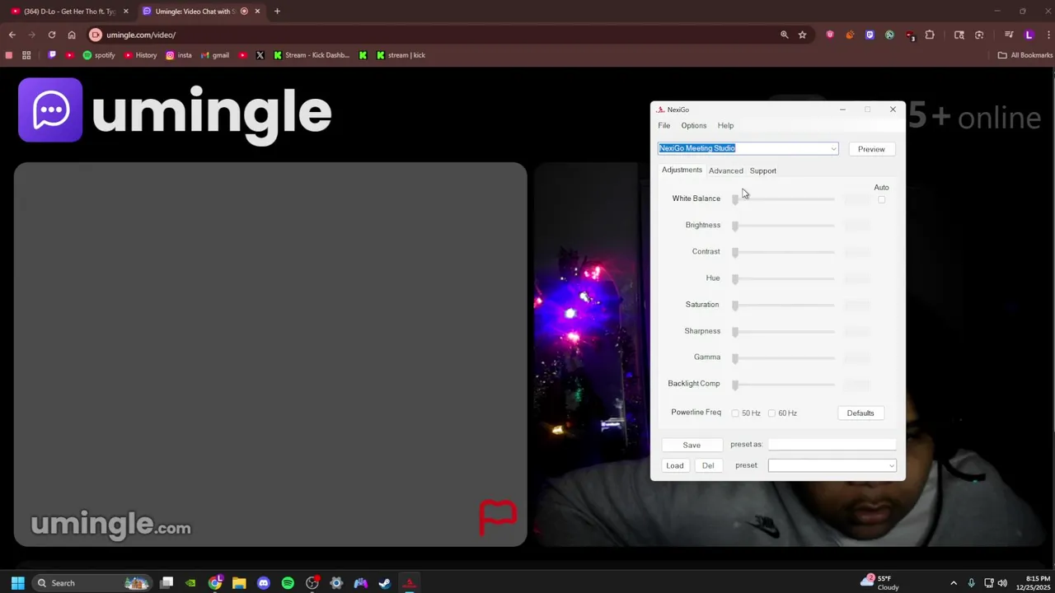Image resolution: width=1055 pixels, height=593 pixels.
Task: Open the NexiGo app taskbar icon
Action: point(409,583)
